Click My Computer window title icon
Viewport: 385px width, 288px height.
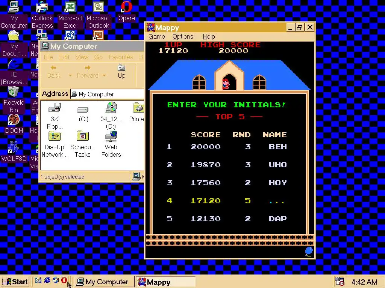(45, 46)
